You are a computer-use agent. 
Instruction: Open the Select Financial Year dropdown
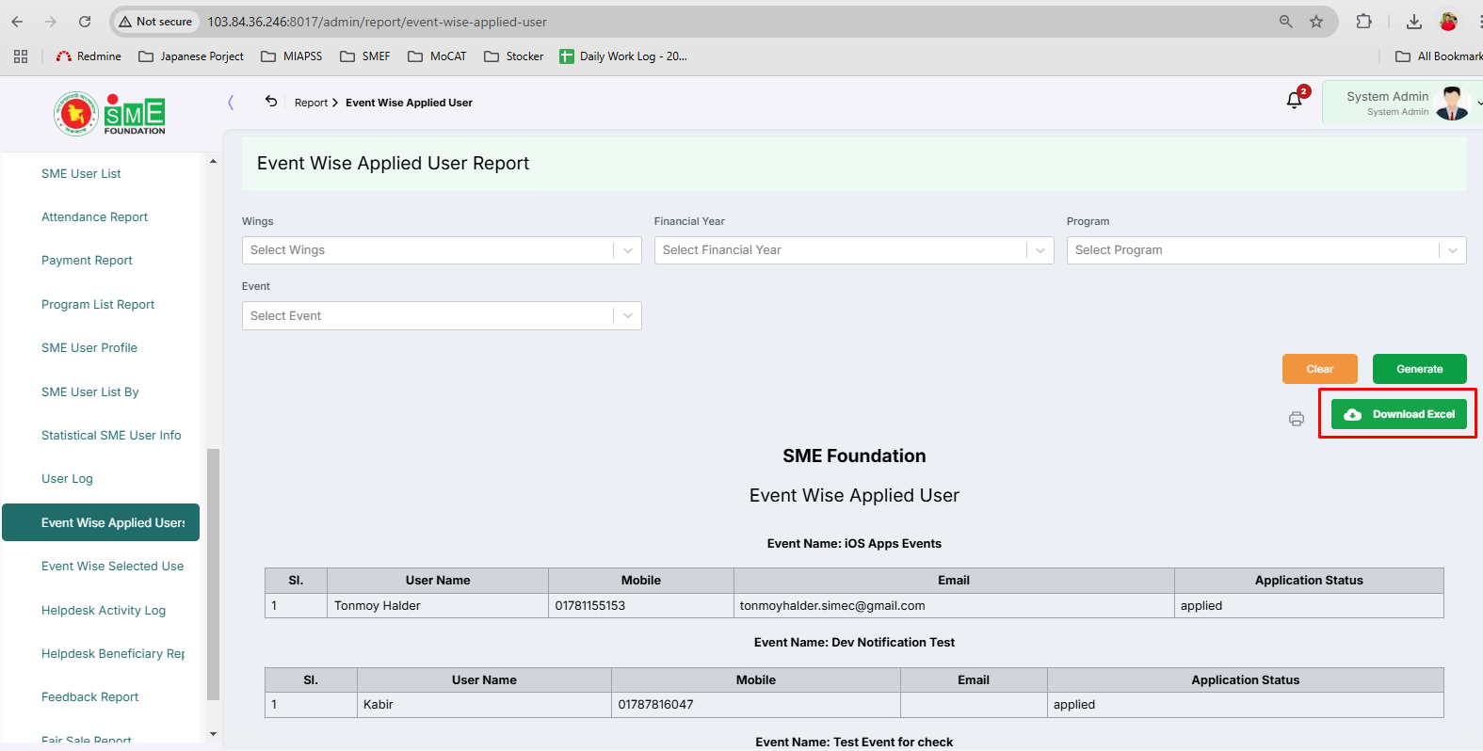(854, 250)
